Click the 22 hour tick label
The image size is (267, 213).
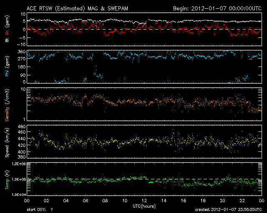click(242, 201)
